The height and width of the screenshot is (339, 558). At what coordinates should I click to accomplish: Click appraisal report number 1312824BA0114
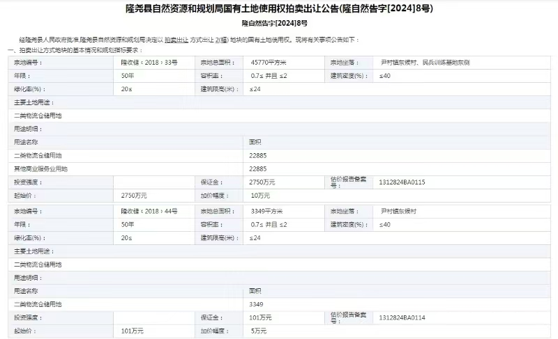[402, 317]
